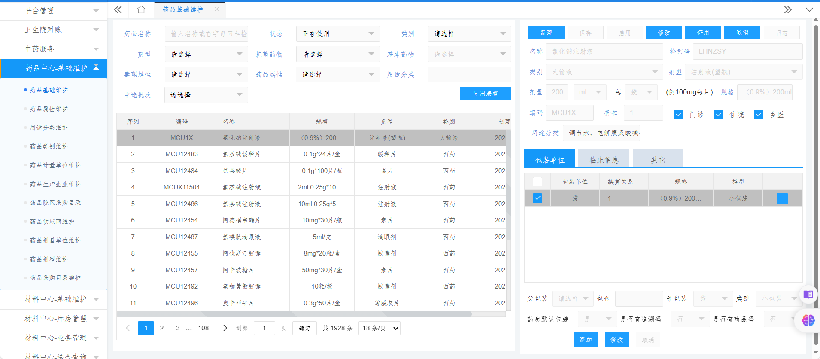Switch to the 其它 tab
The width and height of the screenshot is (820, 359).
pyautogui.click(x=658, y=159)
